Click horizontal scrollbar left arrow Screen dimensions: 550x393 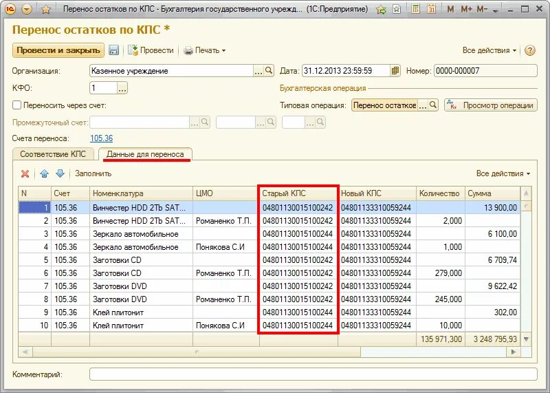(x=25, y=352)
